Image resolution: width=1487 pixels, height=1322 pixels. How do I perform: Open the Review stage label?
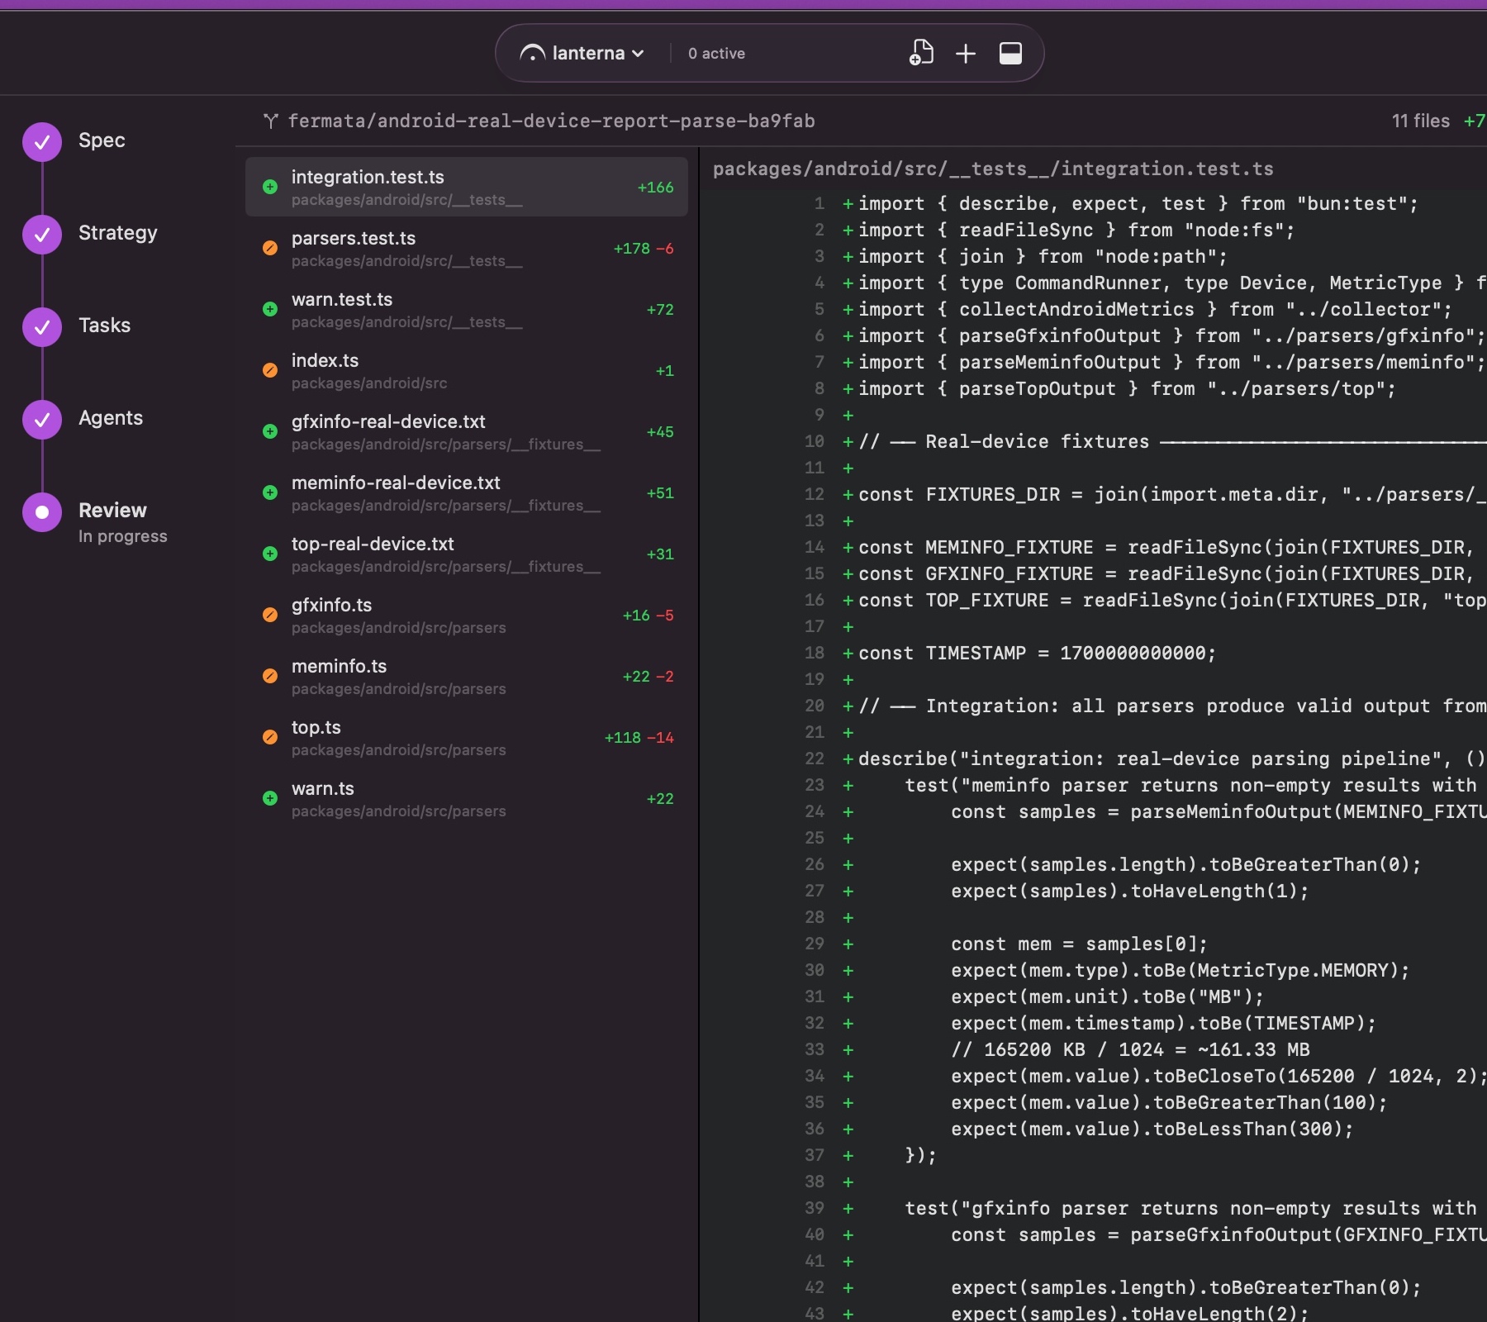pos(112,511)
